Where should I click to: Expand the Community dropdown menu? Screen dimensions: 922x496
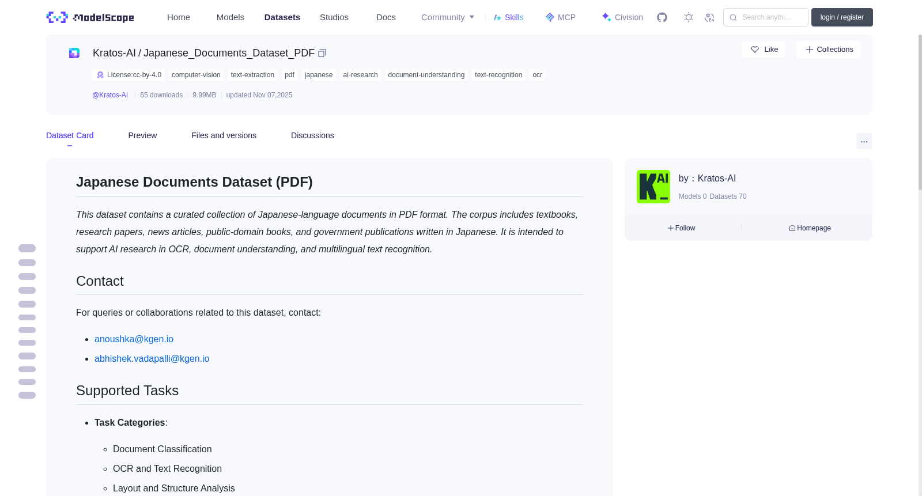click(448, 17)
